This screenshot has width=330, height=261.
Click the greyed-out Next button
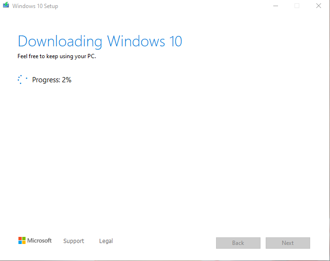coord(288,243)
